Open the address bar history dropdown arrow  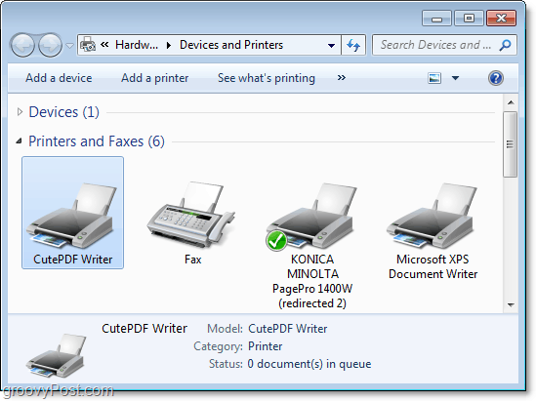(331, 45)
